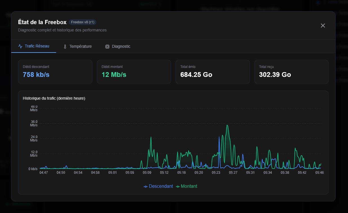Toggle the Montant series label in legend
Image resolution: width=348 pixels, height=213 pixels.
(189, 186)
